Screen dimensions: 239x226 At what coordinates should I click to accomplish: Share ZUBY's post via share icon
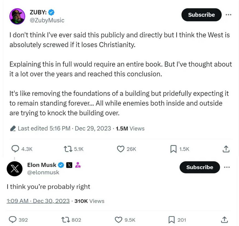click(226, 149)
